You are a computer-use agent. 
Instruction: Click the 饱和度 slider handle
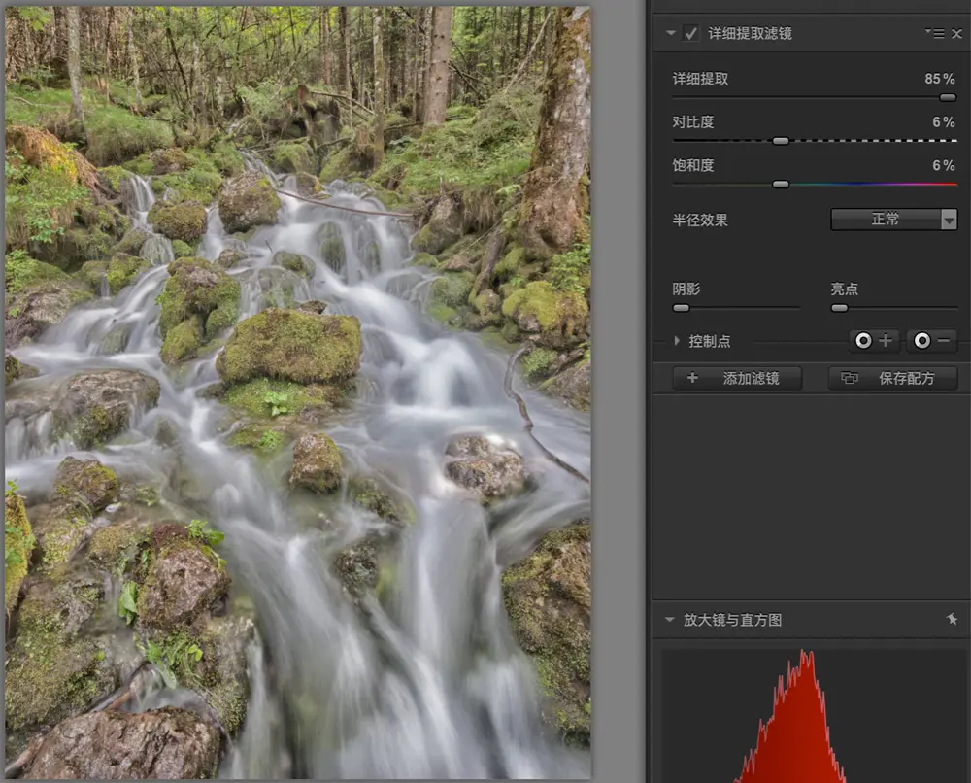click(x=781, y=184)
